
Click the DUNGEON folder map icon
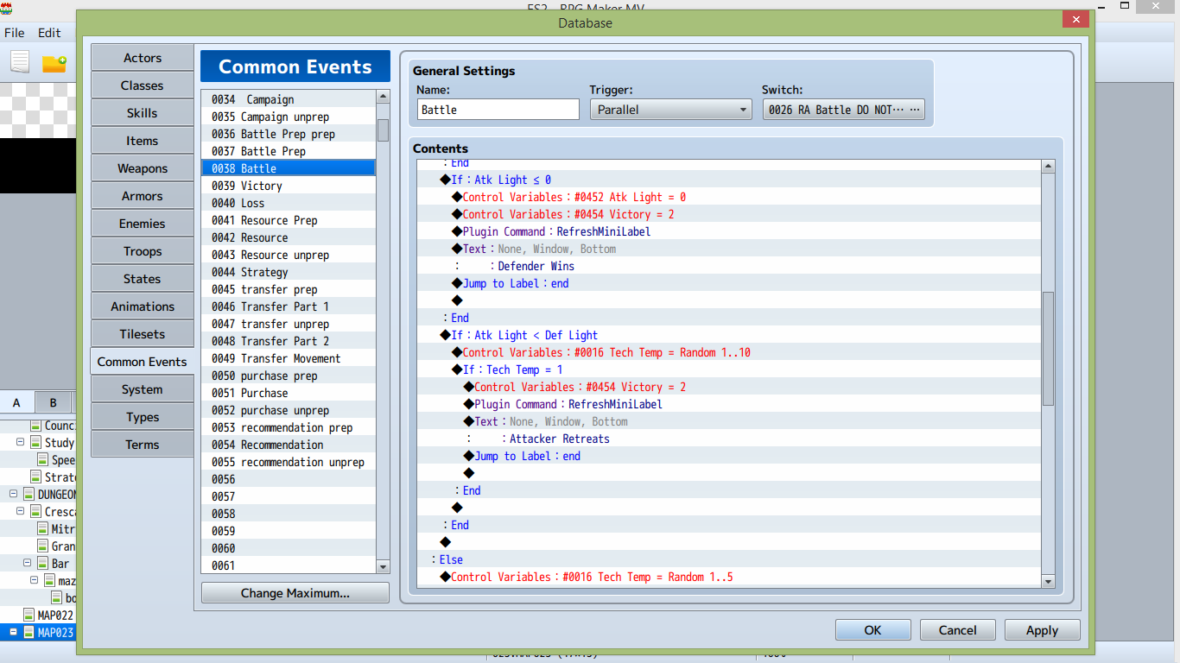[x=29, y=495]
